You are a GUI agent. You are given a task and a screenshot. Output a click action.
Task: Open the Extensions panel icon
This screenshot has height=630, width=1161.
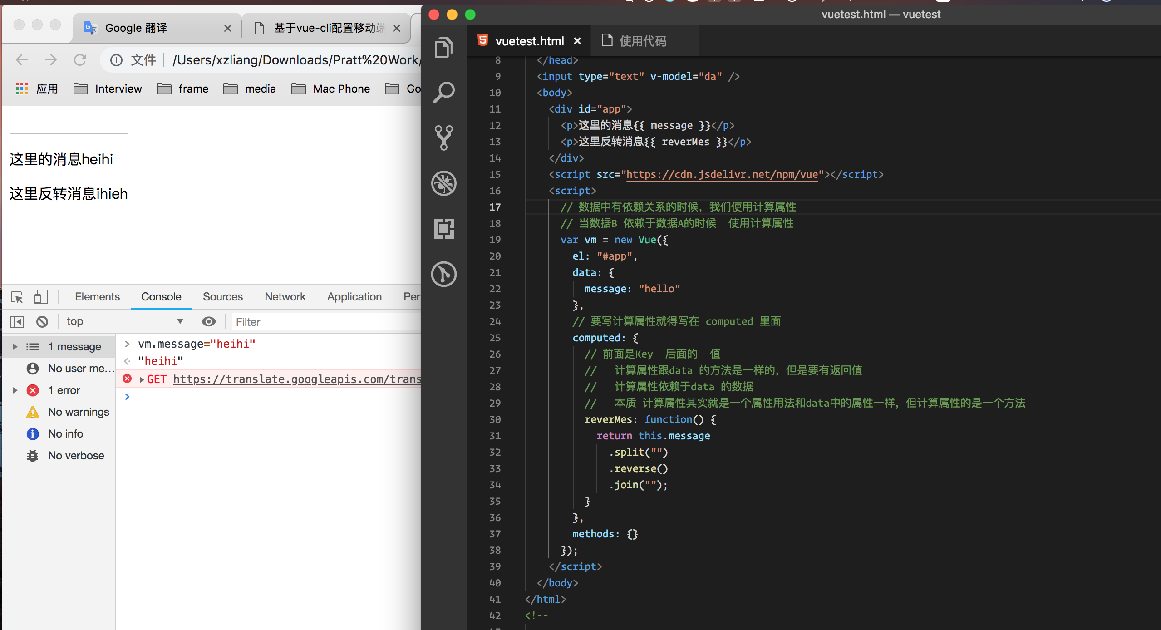[443, 228]
